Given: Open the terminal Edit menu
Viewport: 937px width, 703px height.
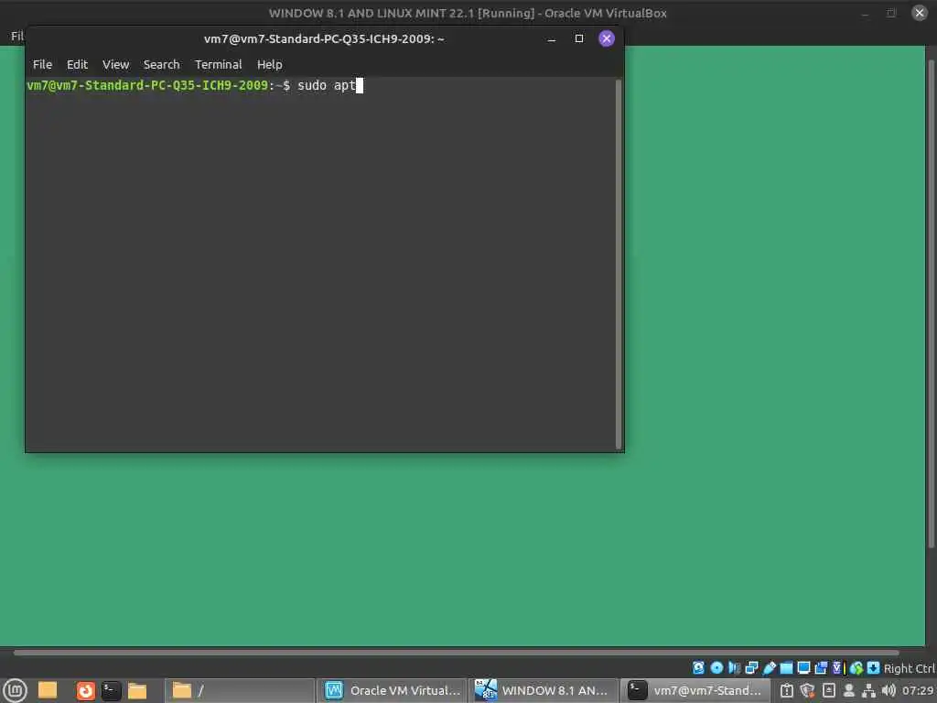Looking at the screenshot, I should [x=77, y=65].
